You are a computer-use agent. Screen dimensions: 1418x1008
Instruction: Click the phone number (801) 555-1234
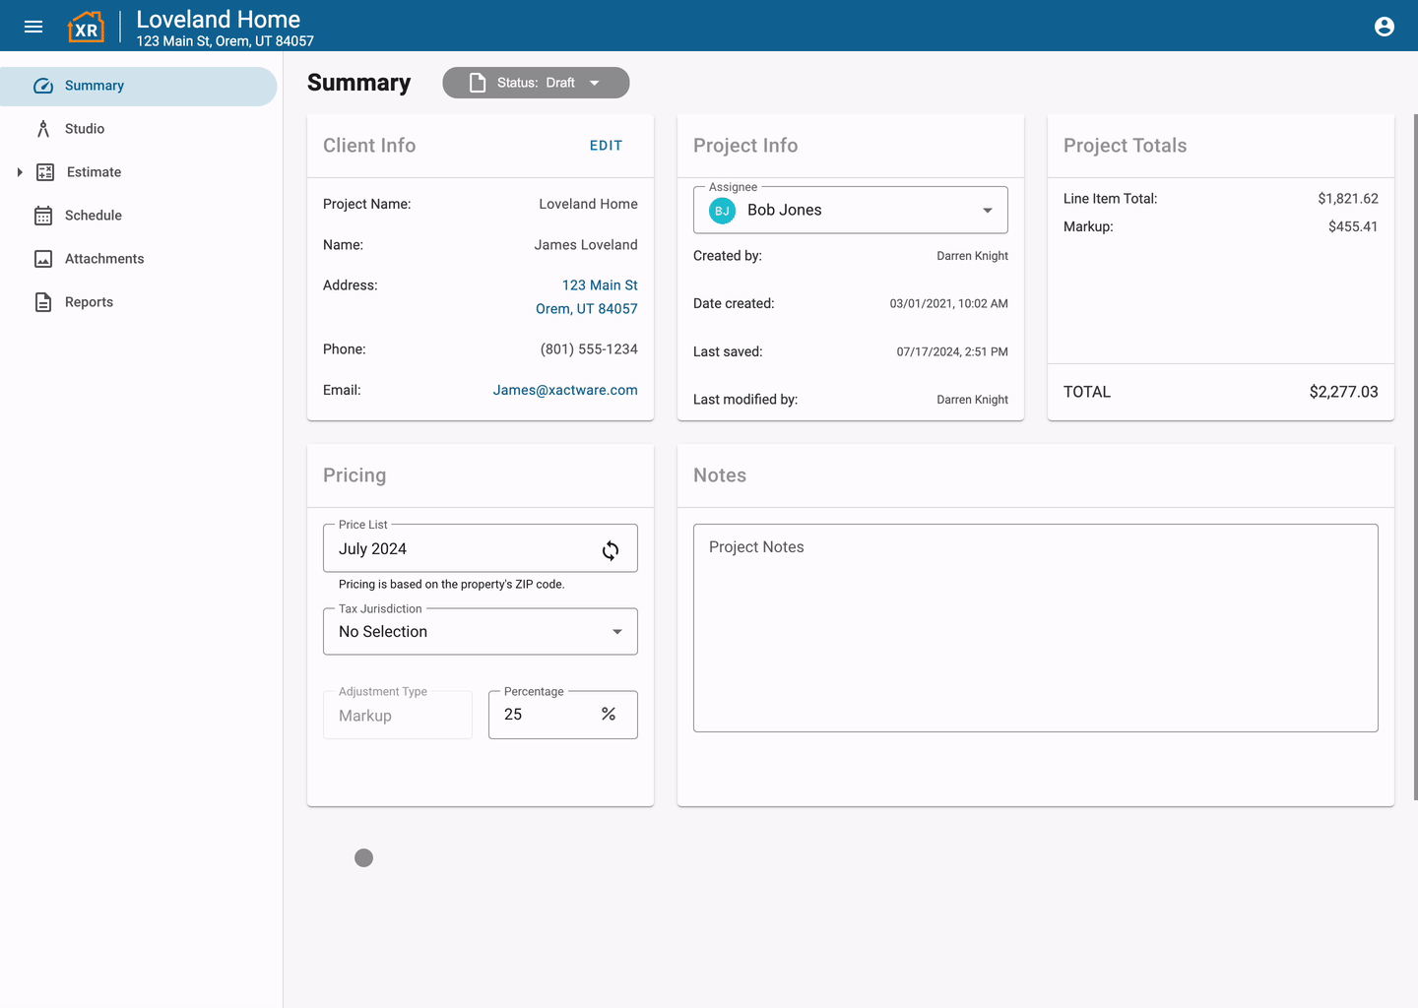point(589,349)
